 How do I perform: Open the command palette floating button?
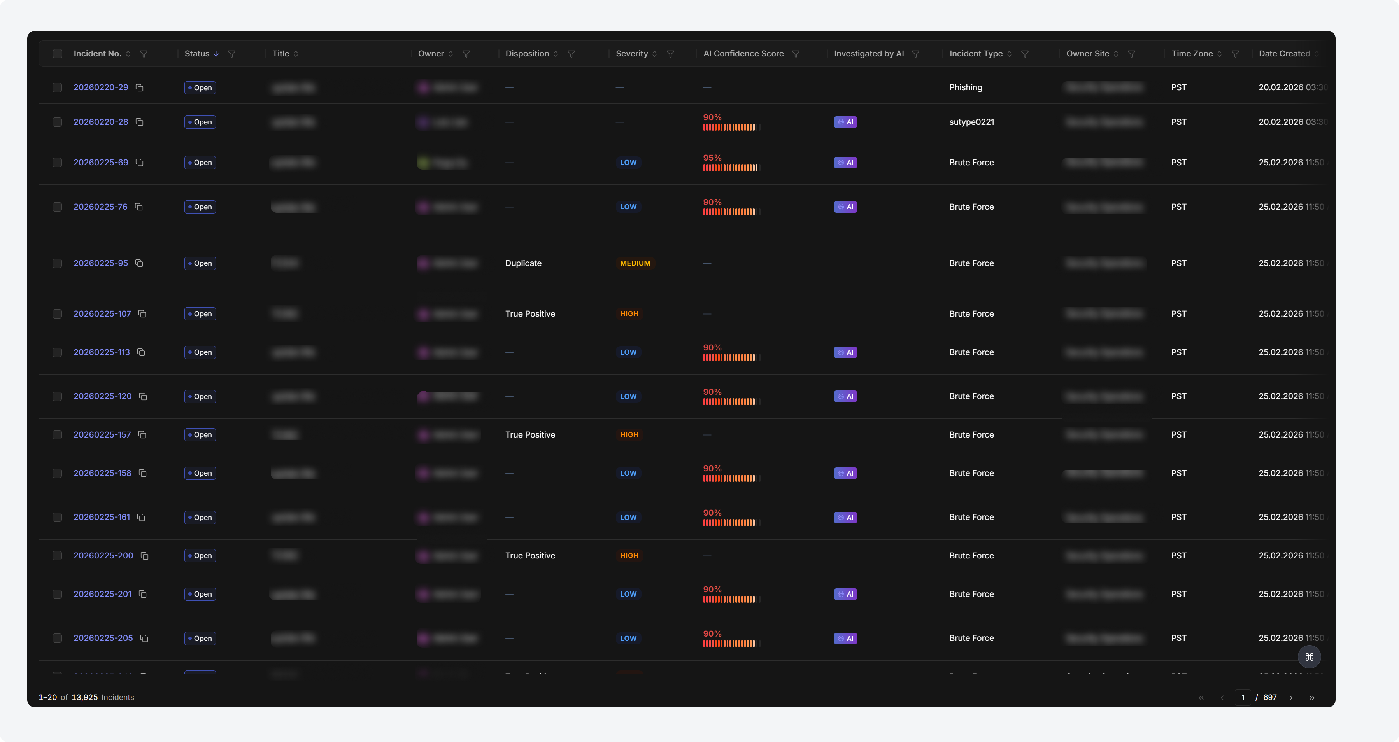click(1310, 657)
